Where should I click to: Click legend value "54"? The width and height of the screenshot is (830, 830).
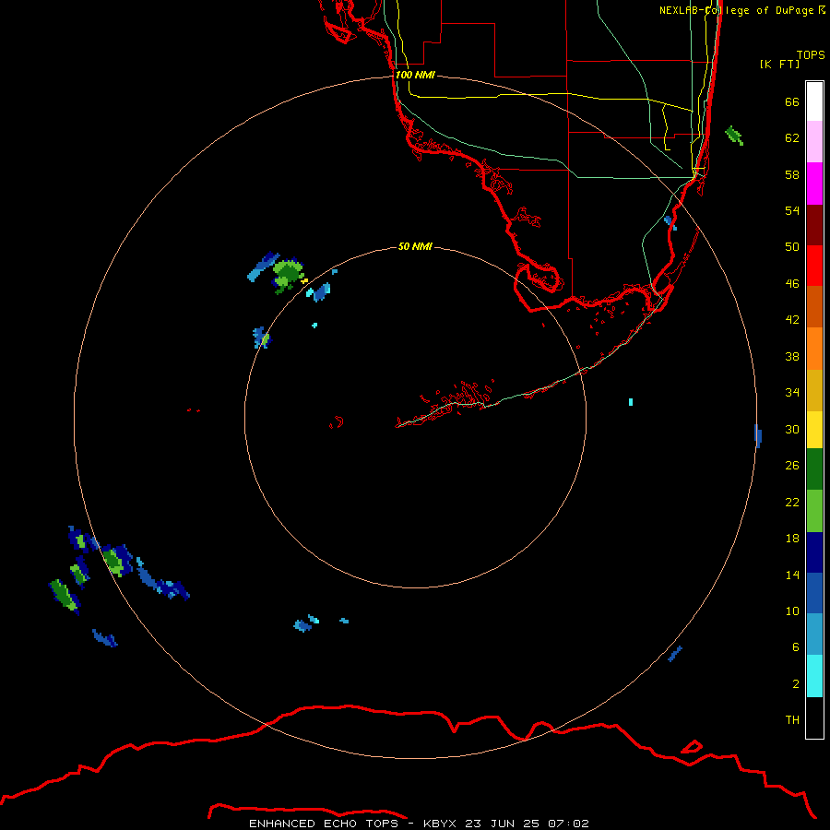792,210
